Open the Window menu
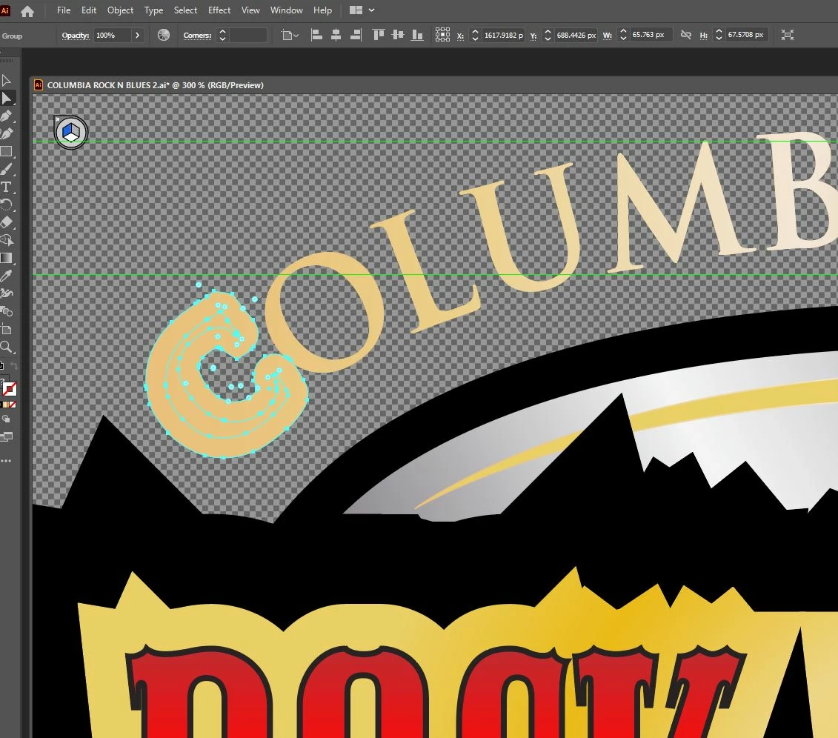The width and height of the screenshot is (838, 738). pyautogui.click(x=286, y=10)
